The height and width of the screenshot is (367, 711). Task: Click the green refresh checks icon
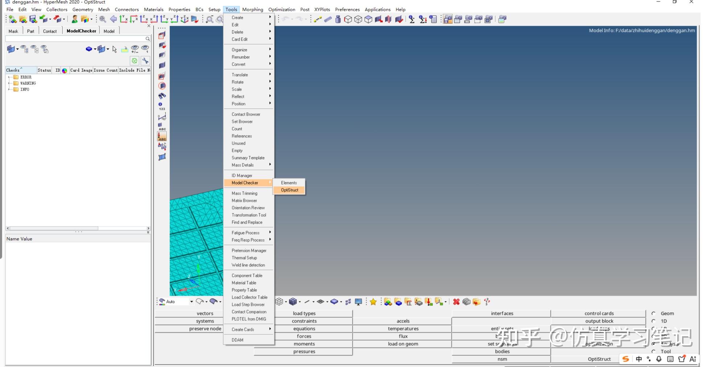(x=135, y=61)
